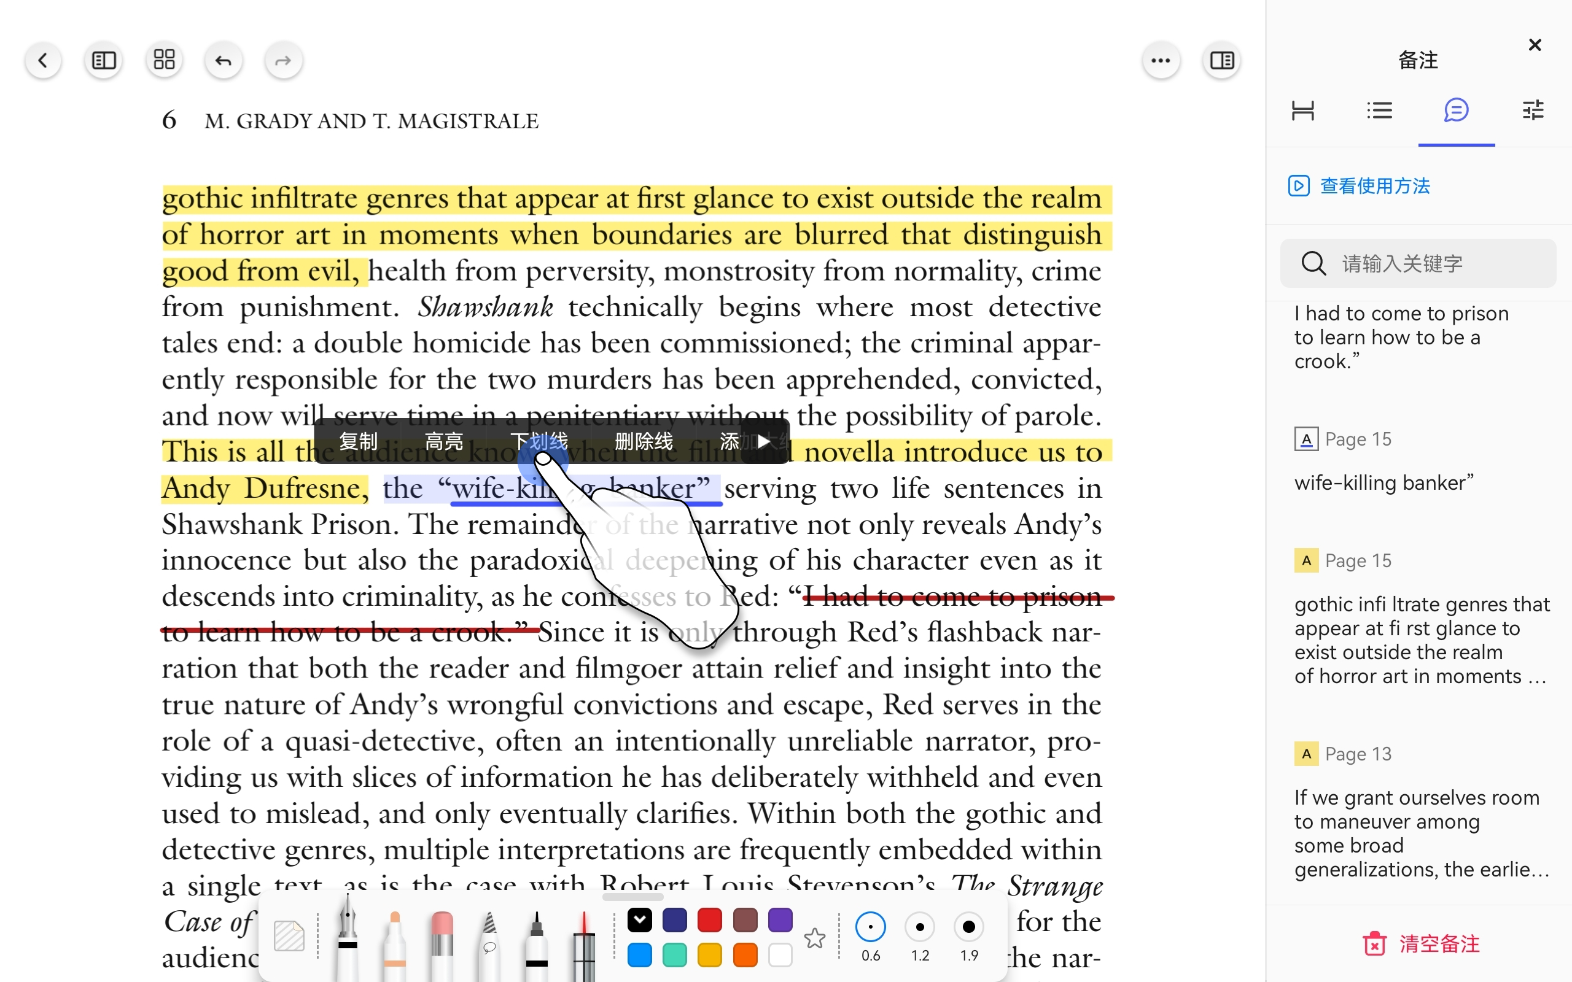Click the search magnifier icon

tap(1313, 263)
